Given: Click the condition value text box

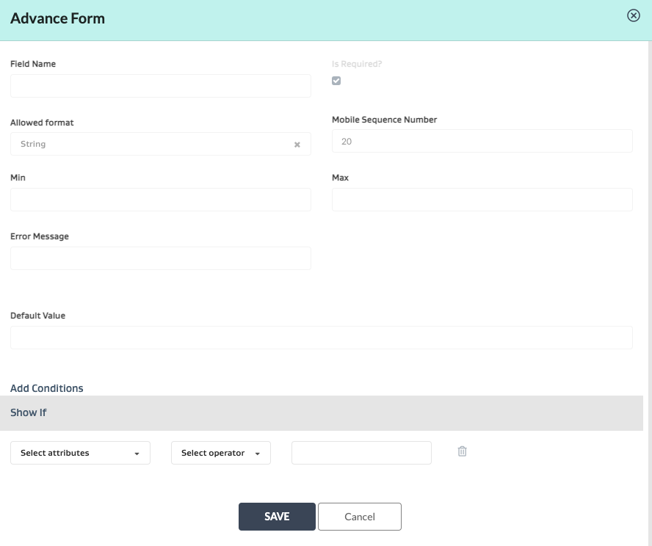Looking at the screenshot, I should pyautogui.click(x=361, y=453).
